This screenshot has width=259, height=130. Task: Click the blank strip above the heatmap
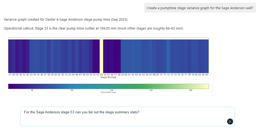[108, 39]
